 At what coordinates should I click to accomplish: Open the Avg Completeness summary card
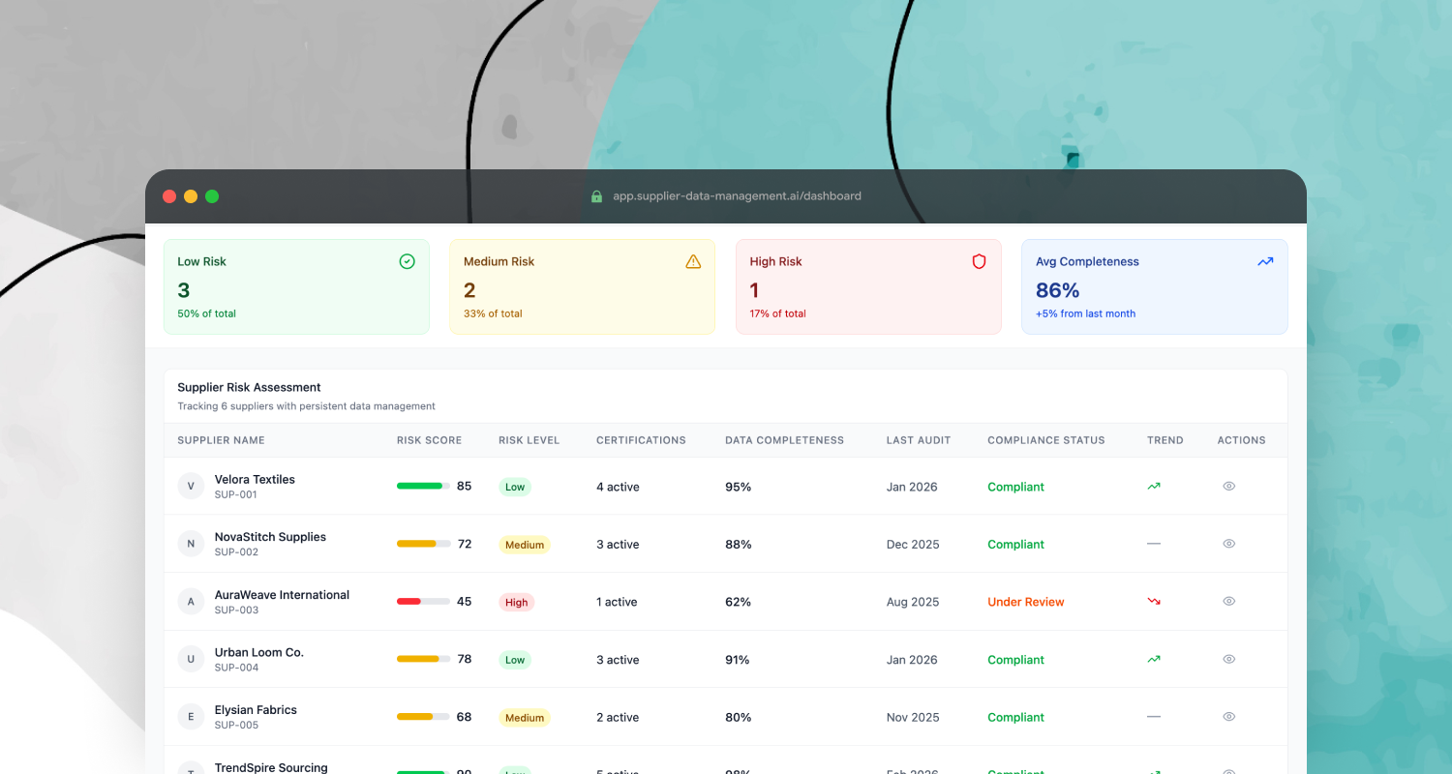click(1155, 286)
